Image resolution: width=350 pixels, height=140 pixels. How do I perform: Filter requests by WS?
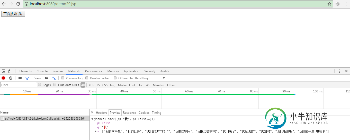click(x=148, y=85)
